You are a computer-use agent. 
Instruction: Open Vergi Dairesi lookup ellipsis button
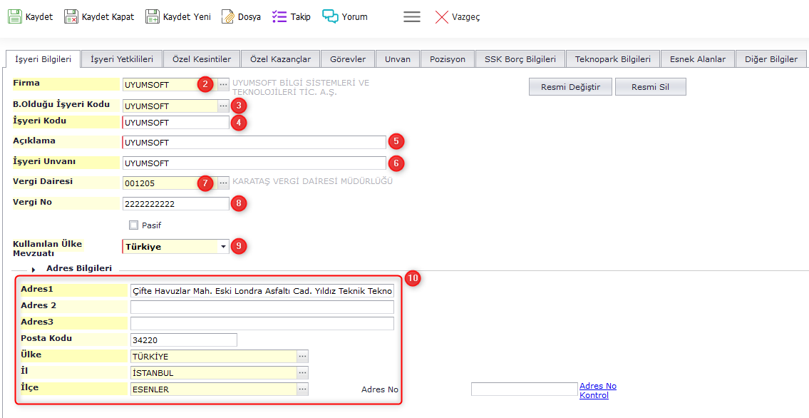[224, 183]
